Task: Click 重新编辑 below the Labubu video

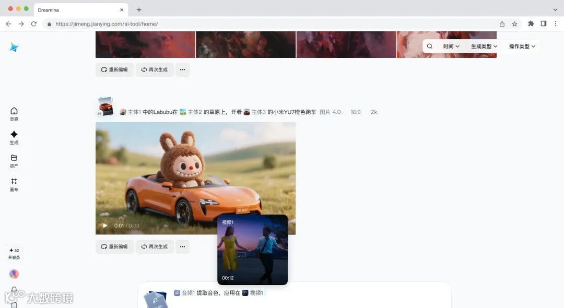Action: click(x=114, y=246)
